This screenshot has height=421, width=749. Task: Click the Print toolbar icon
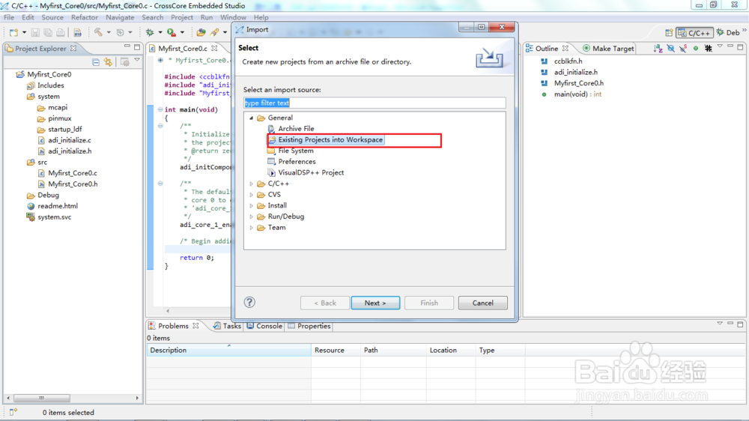pos(61,32)
